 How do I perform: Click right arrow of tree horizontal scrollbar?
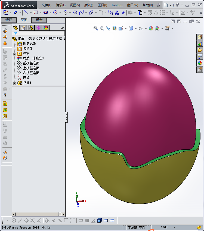(63, 214)
